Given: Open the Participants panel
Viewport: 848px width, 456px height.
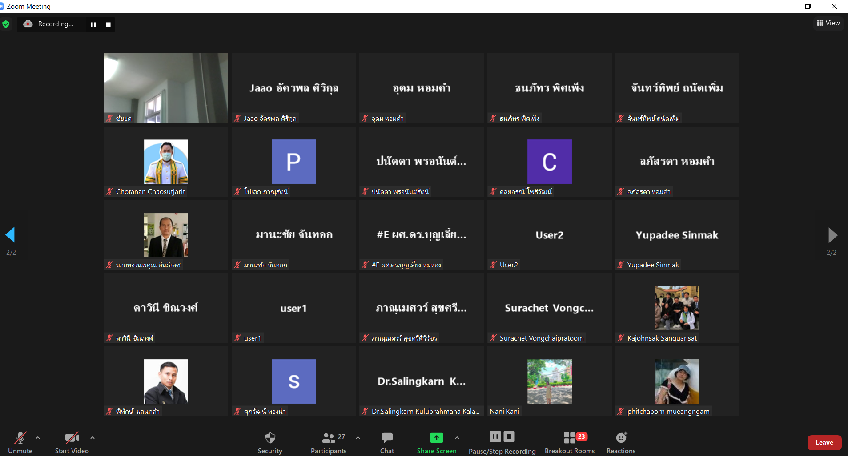Looking at the screenshot, I should point(329,442).
